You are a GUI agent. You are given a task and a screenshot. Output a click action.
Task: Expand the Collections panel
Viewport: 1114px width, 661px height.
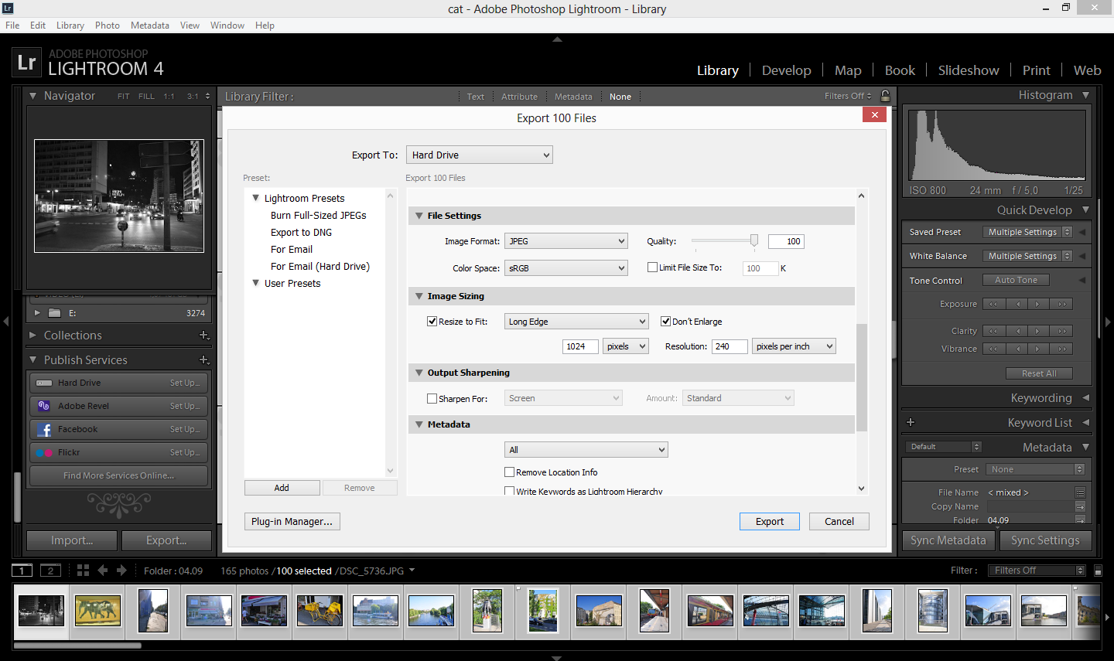pos(32,336)
